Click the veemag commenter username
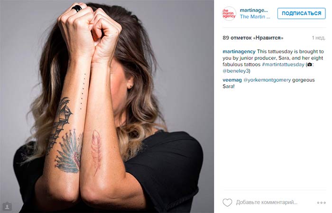This screenshot has height=213, width=332. (232, 80)
